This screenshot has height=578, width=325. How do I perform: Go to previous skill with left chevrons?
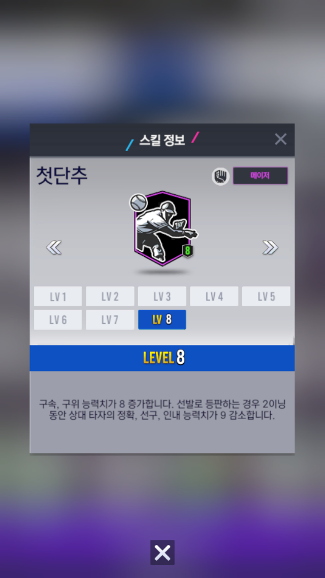point(54,247)
